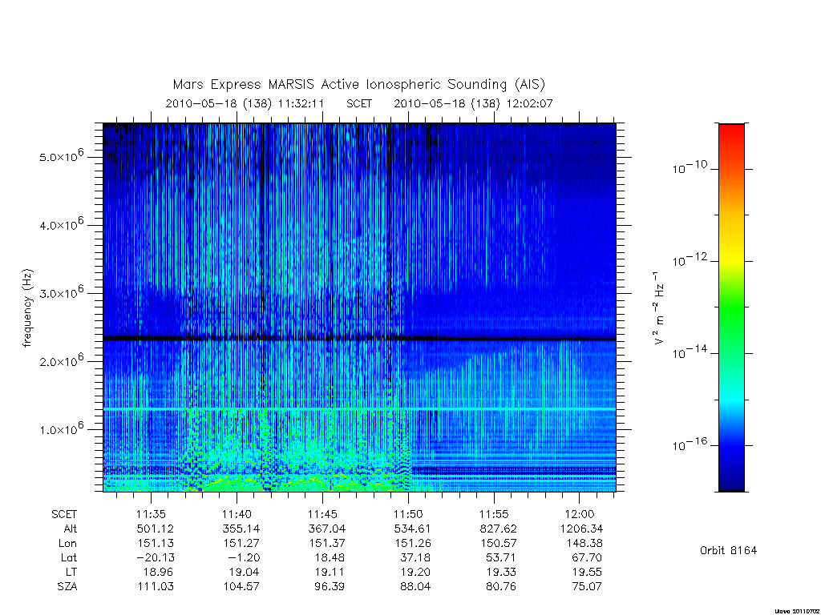Click the altitude value 501.12
821x615 pixels.
point(155,529)
